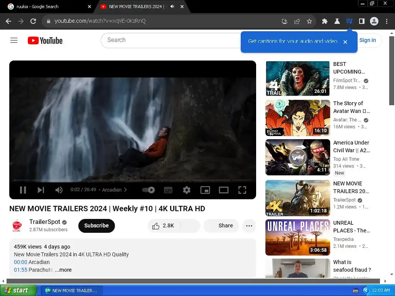
Task: Click the Travpedia channel name
Action: click(x=343, y=239)
